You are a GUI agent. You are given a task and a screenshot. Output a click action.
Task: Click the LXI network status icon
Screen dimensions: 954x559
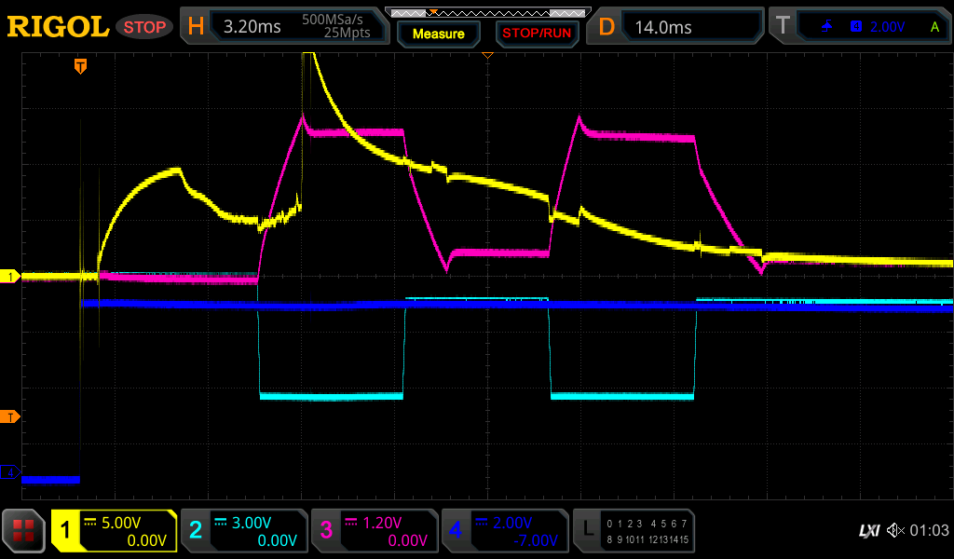(x=868, y=531)
